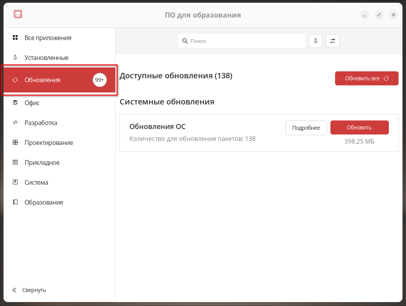The height and width of the screenshot is (306, 406).
Task: Click the document icon beside Офис
Action: point(15,103)
